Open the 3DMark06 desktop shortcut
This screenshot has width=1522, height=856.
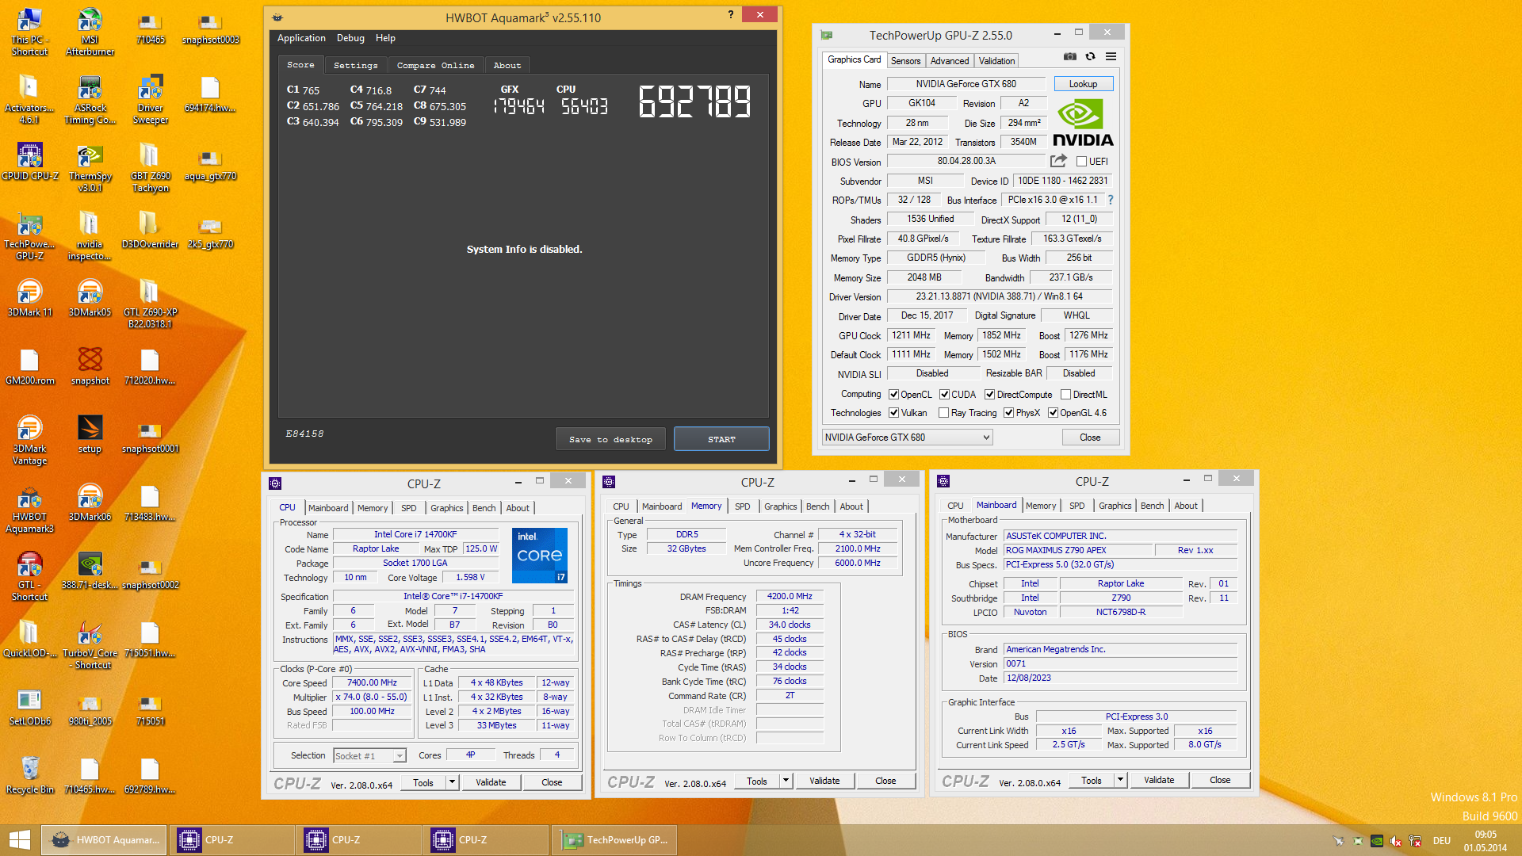90,503
